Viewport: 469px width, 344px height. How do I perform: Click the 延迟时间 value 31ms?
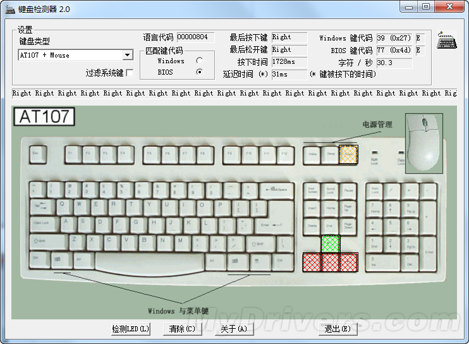289,74
